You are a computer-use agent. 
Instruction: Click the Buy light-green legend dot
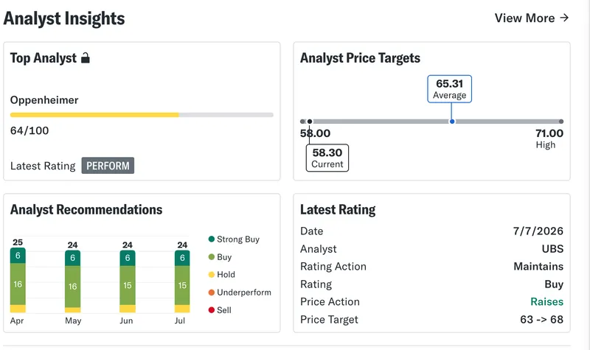point(212,256)
